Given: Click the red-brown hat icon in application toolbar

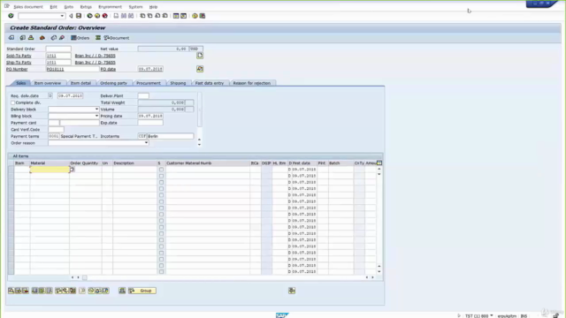Looking at the screenshot, I should (x=42, y=38).
